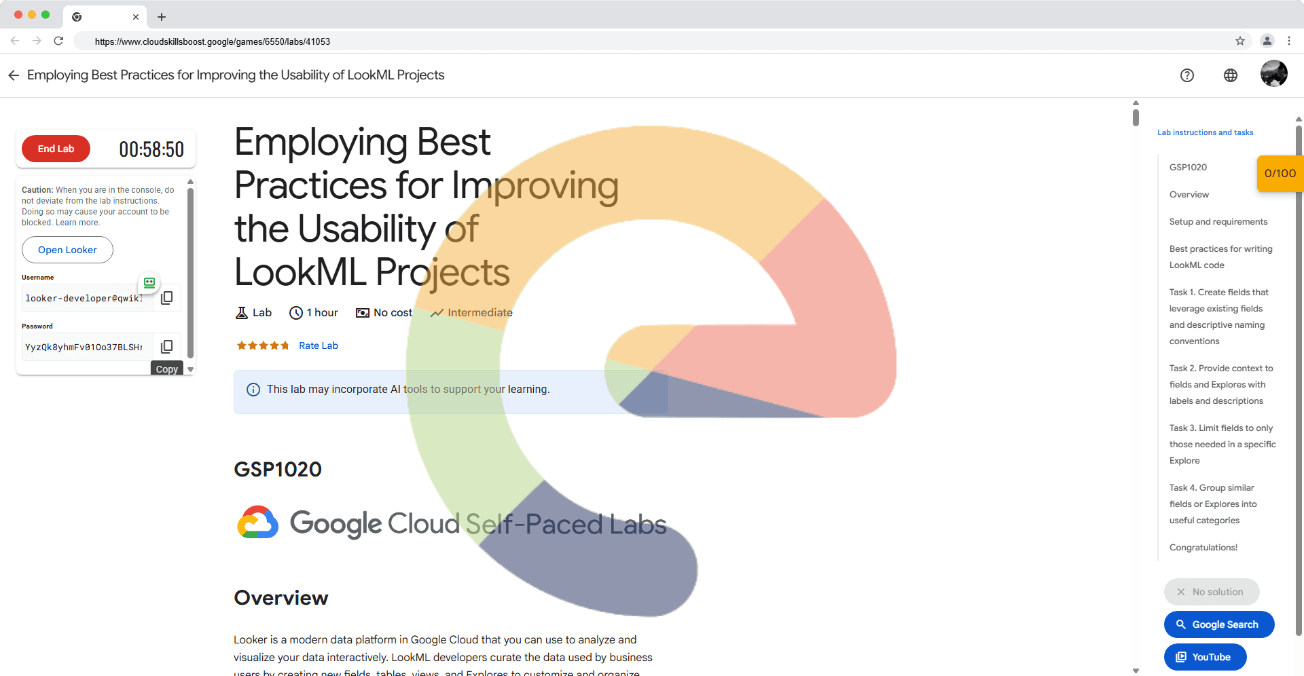Click the password input field
This screenshot has height=676, width=1304.
click(85, 347)
